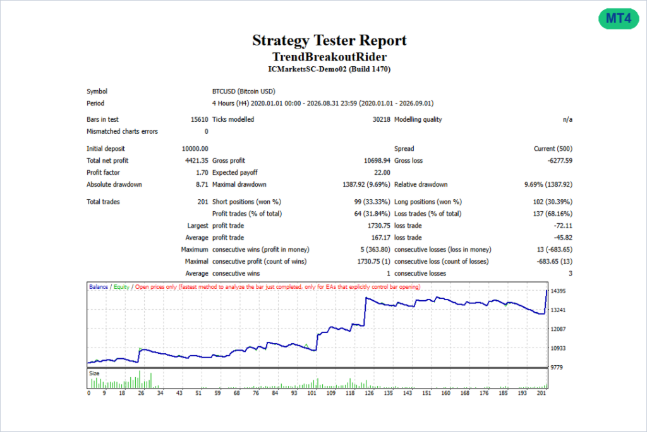Image resolution: width=647 pixels, height=432 pixels.
Task: Click chart axis value 13241
Action: (558, 310)
